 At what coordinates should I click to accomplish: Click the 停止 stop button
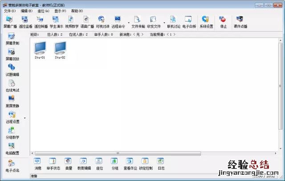click(224, 22)
